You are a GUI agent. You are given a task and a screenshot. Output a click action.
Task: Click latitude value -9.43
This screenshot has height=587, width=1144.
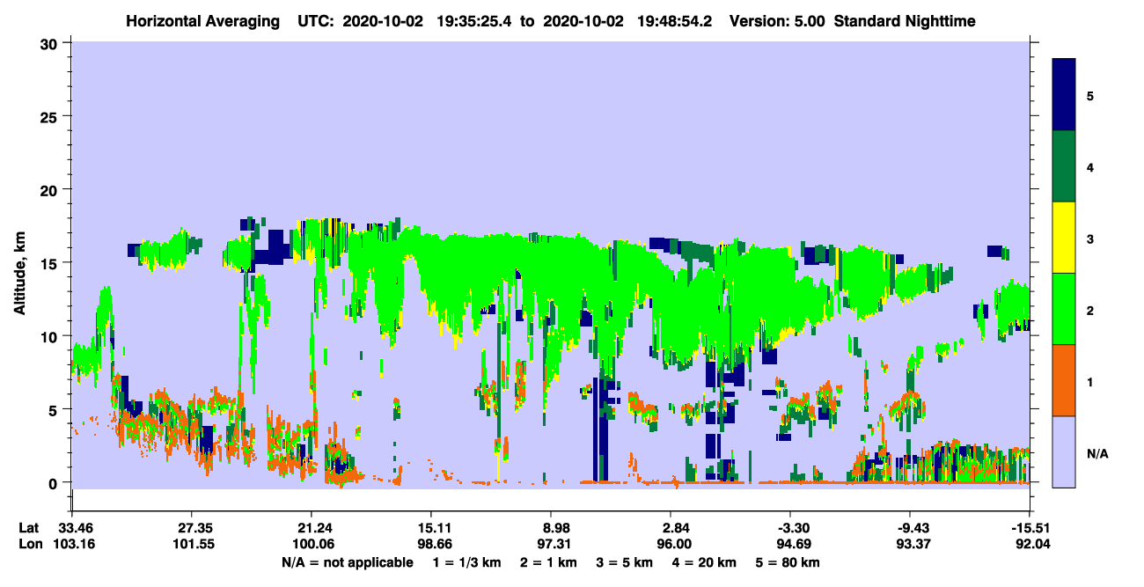[x=909, y=528]
